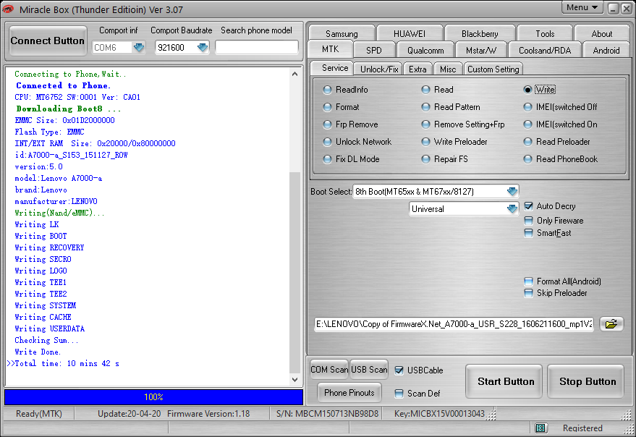Minimize the Miracle Box window
Screen dimensions: 636x437
click(x=614, y=9)
